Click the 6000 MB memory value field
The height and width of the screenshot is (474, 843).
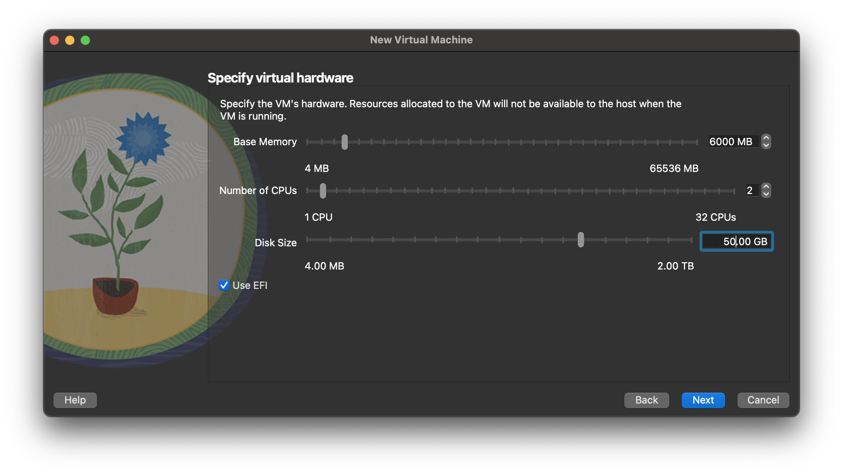[x=734, y=142]
